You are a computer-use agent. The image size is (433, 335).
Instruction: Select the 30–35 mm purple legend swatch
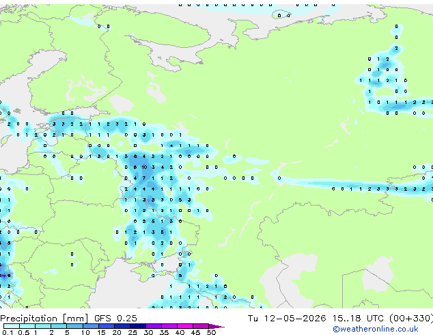coord(154,326)
